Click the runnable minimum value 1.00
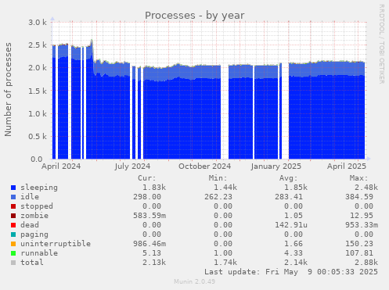 pos(223,253)
